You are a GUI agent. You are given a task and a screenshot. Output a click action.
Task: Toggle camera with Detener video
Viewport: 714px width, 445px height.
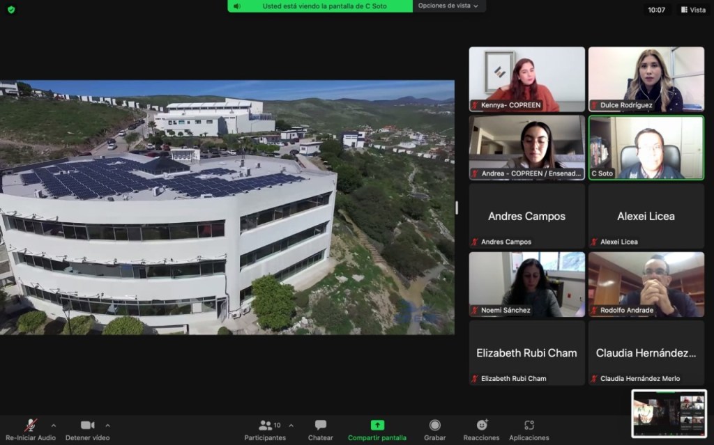[87, 426]
